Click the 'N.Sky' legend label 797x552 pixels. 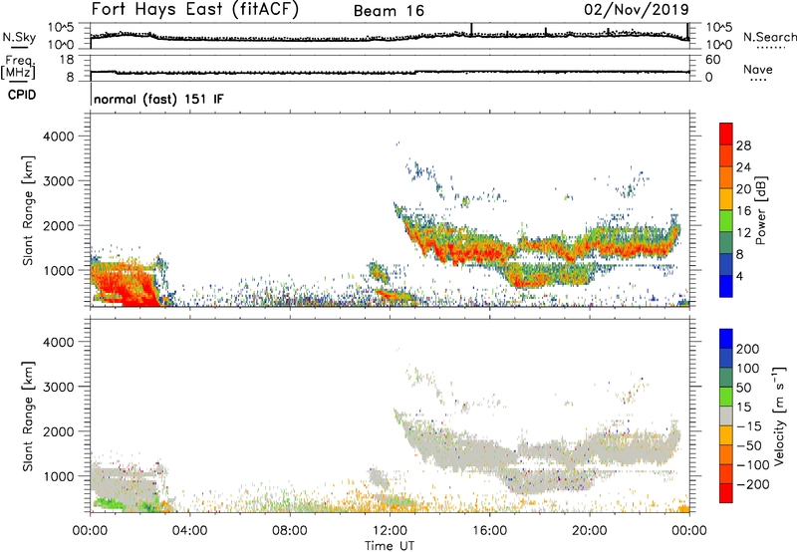pos(19,37)
